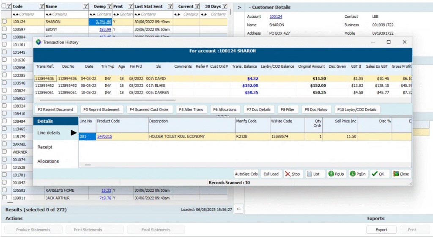
Task: Open product code 5470315 link
Action: [104, 136]
